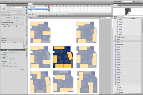Toggle visibility dot of floor layer
The height and width of the screenshot is (95, 143).
coord(45,11)
